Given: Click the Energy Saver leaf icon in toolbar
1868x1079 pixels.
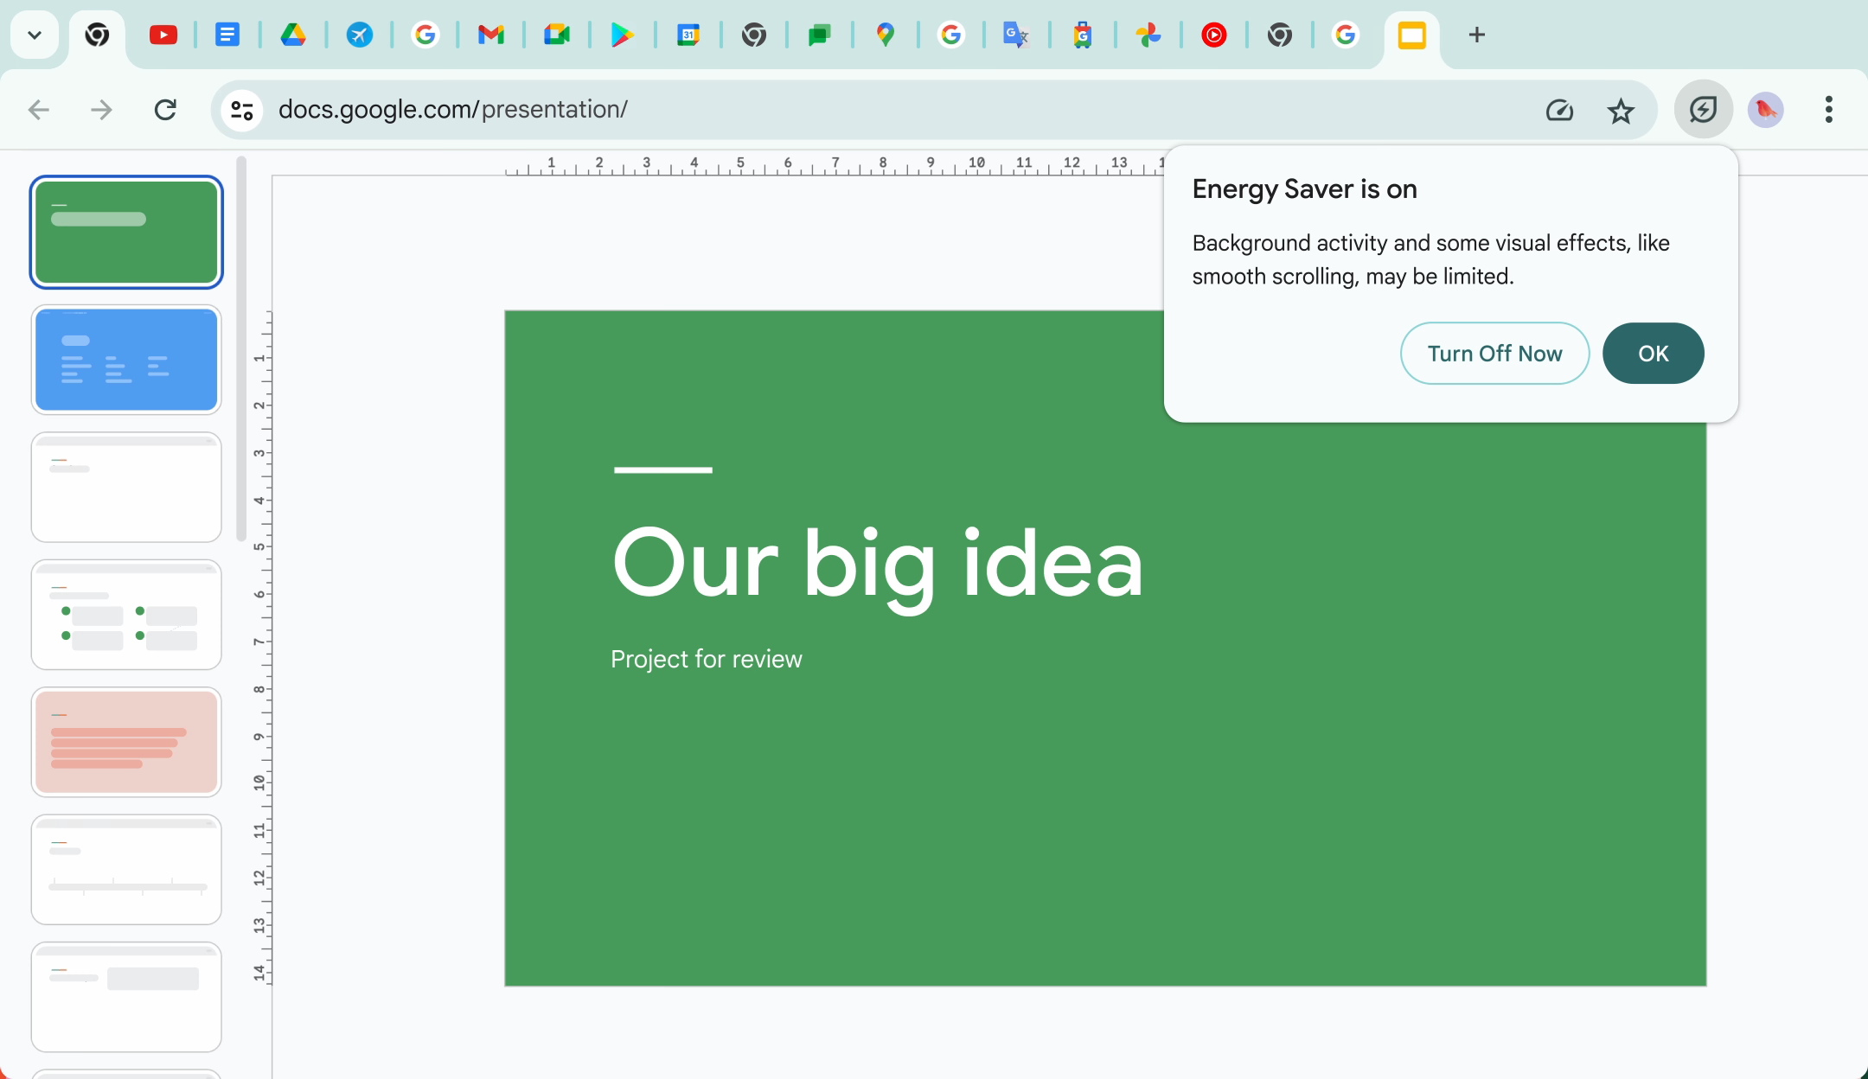Looking at the screenshot, I should tap(1702, 109).
